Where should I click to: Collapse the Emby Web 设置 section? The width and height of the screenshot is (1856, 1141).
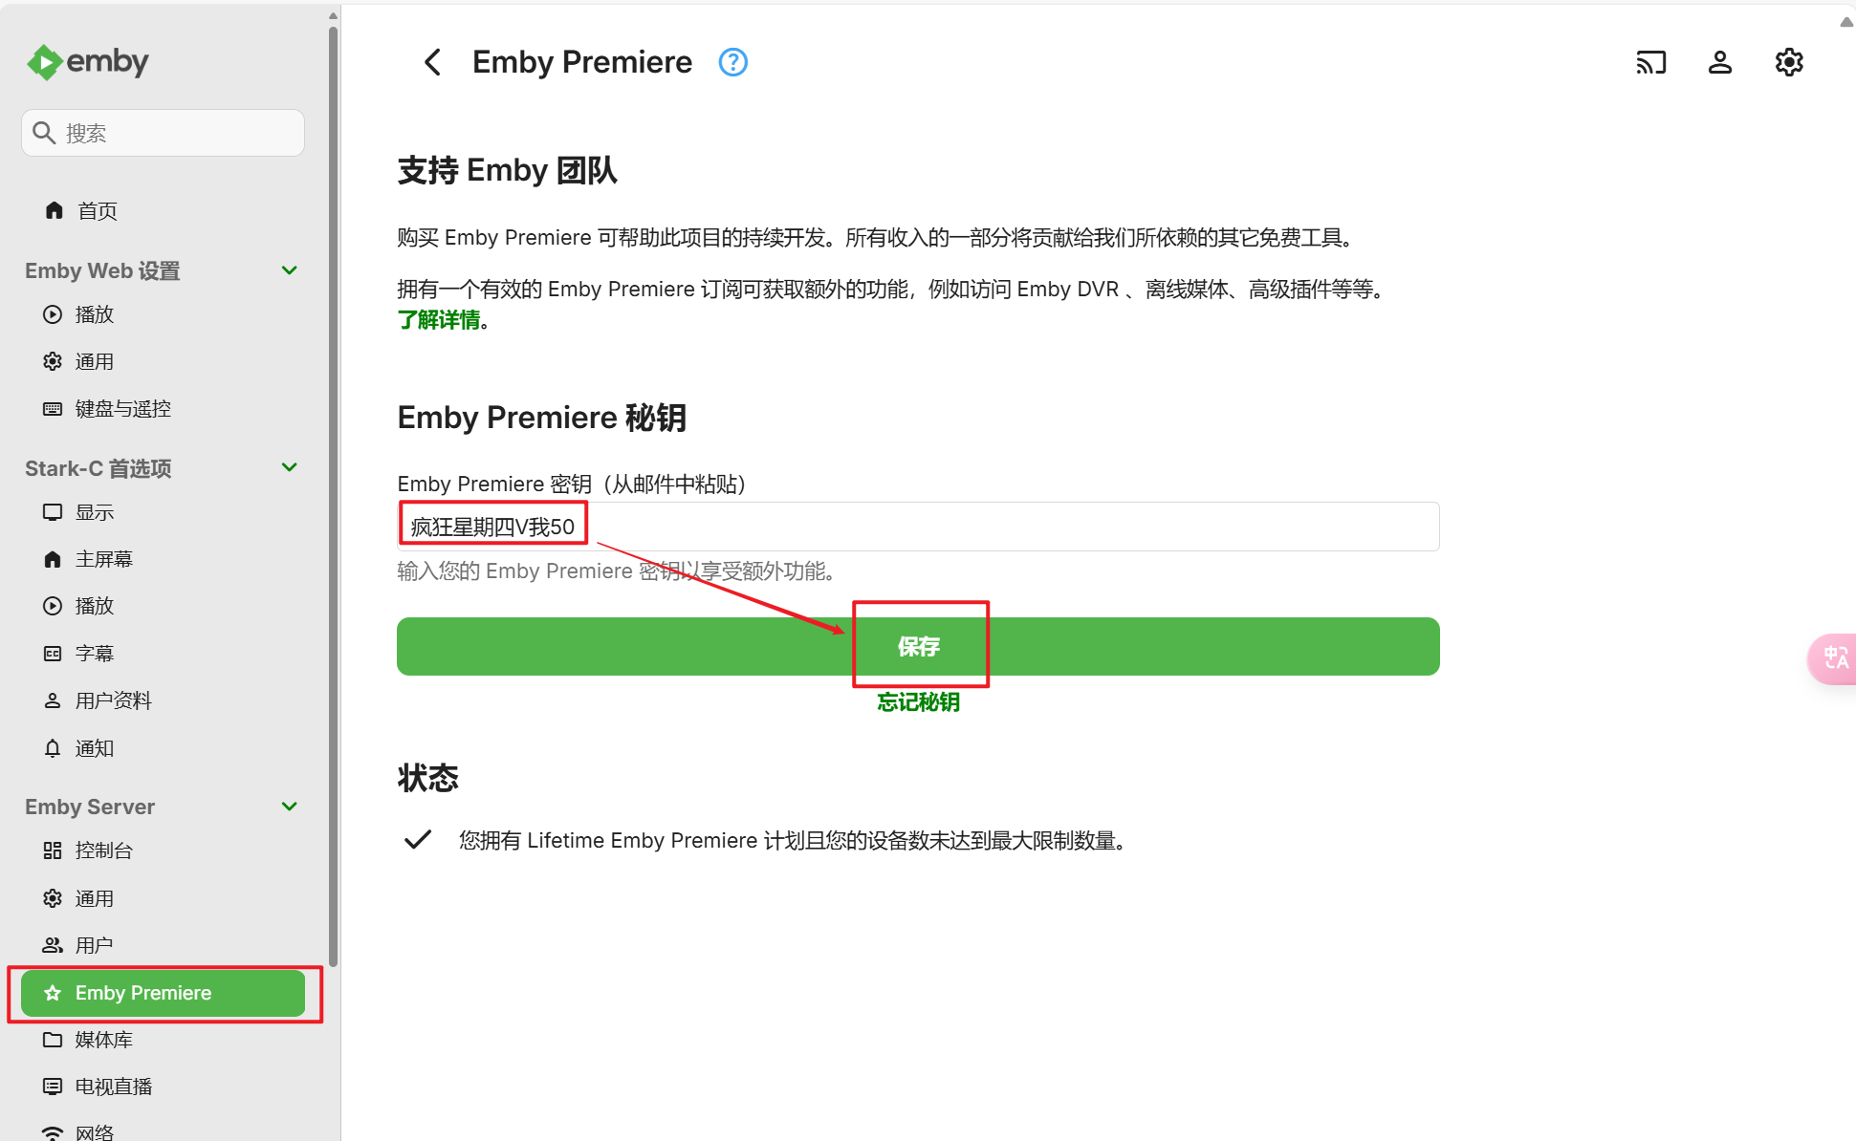290,270
